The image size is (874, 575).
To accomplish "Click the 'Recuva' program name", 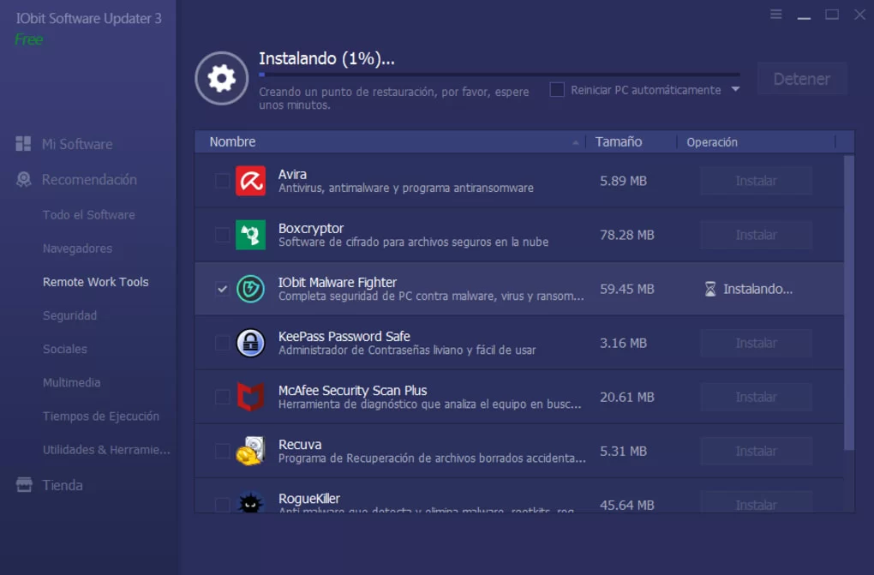I will tap(300, 445).
